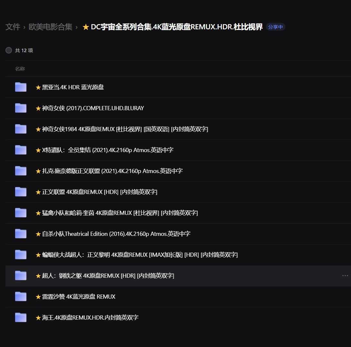The image size is (351, 347).
Task: Open more options for 超人：钢铁之躯 row
Action: coord(345,275)
